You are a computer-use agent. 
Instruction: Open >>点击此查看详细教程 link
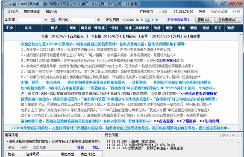198,93
